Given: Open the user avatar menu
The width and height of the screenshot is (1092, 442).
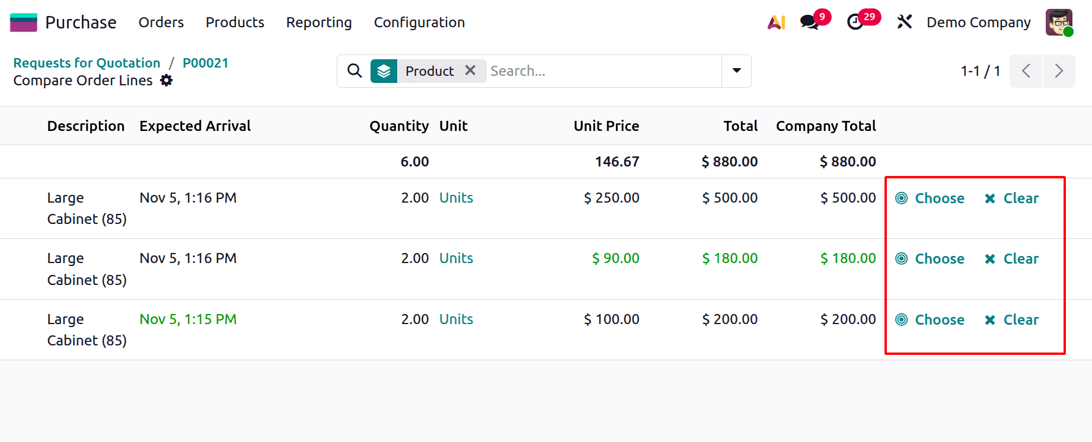Looking at the screenshot, I should 1059,23.
